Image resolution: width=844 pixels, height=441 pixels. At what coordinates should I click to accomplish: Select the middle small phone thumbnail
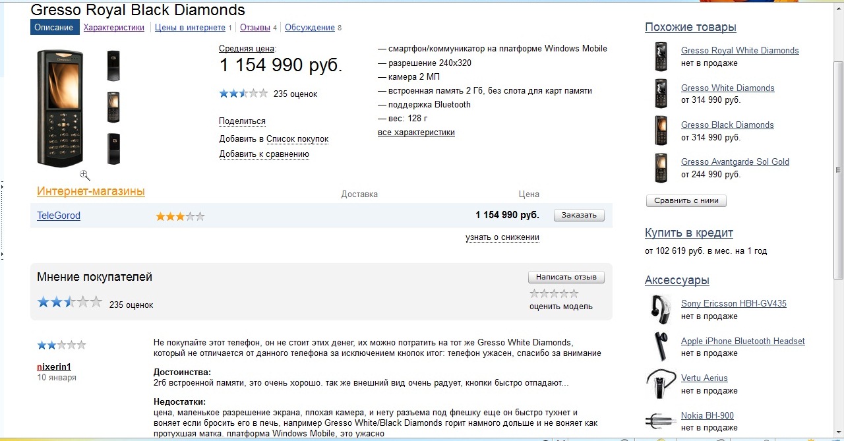click(113, 107)
